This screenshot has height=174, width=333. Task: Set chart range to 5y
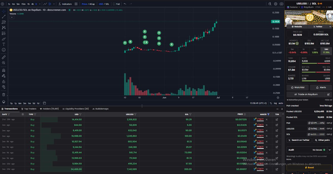point(11,103)
